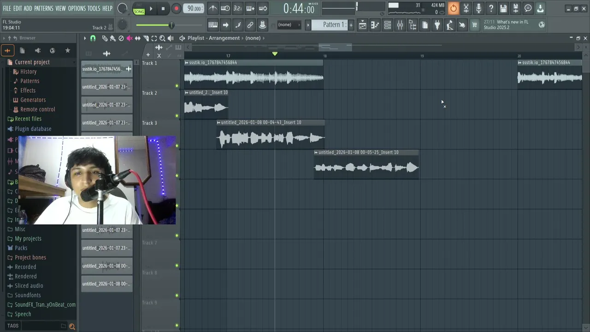
Task: Click the playhead marker on timeline
Action: [x=275, y=54]
